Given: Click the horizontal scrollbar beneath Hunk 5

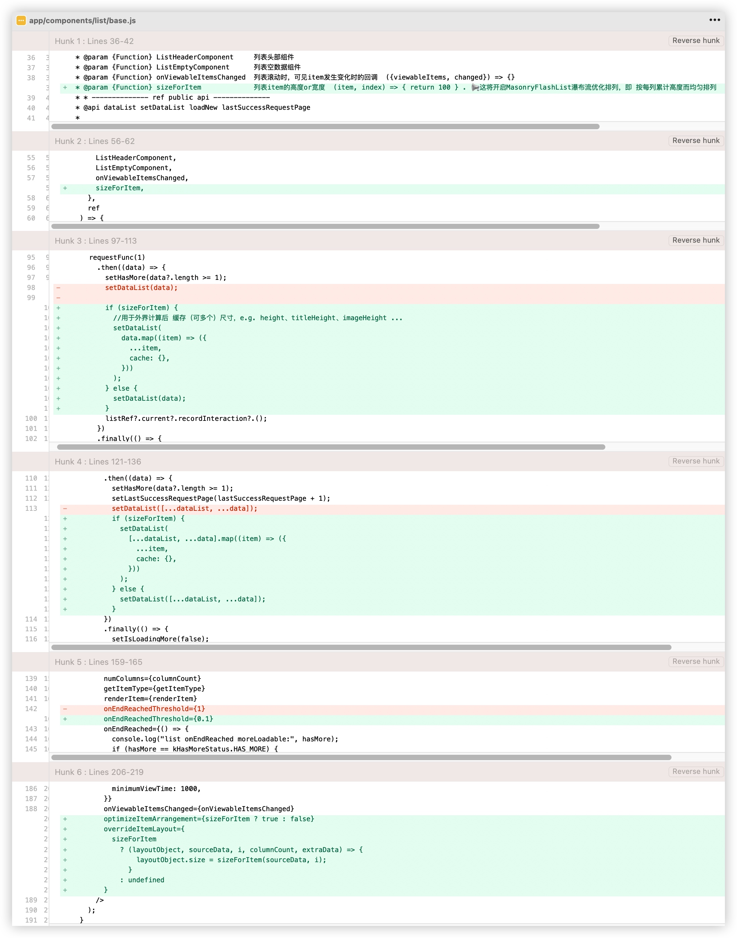Looking at the screenshot, I should point(361,757).
